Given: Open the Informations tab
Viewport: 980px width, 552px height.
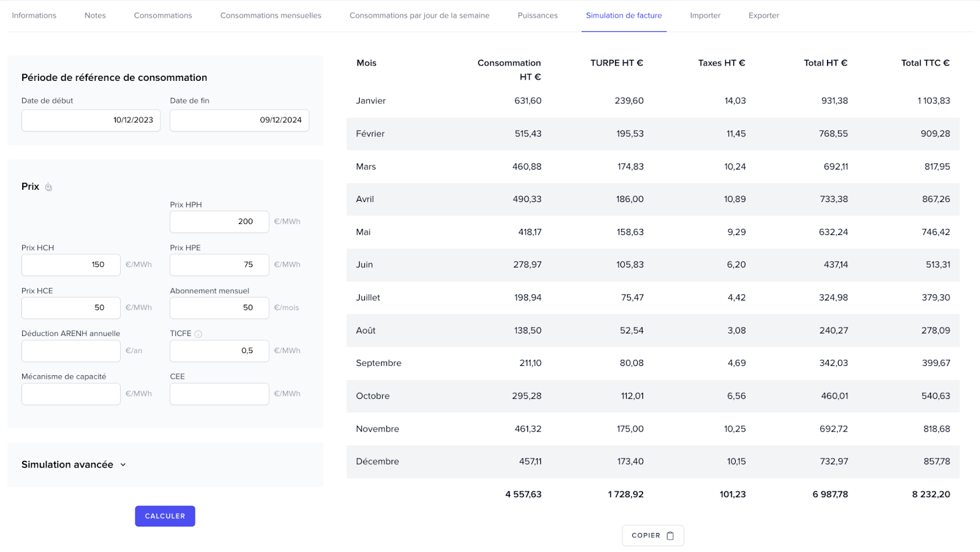Looking at the screenshot, I should tap(34, 15).
